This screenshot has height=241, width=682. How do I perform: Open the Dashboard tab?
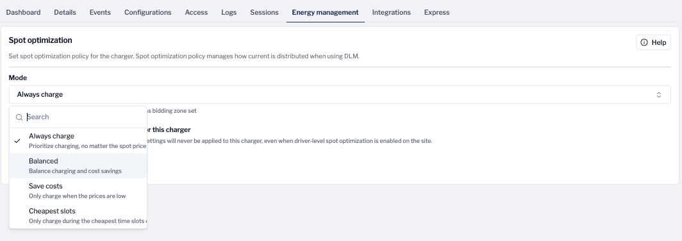tap(24, 12)
